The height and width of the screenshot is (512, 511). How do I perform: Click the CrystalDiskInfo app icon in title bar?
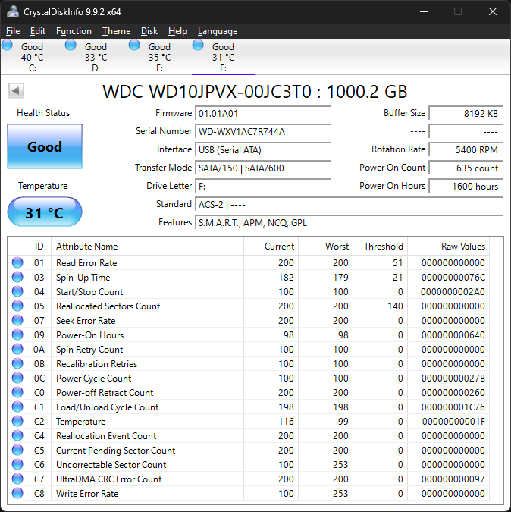click(13, 11)
